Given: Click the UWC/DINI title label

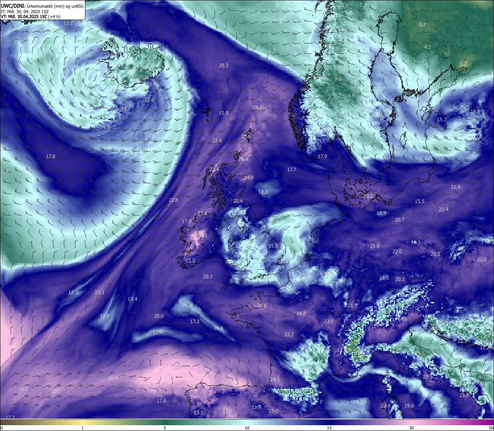Looking at the screenshot, I should pos(13,6).
